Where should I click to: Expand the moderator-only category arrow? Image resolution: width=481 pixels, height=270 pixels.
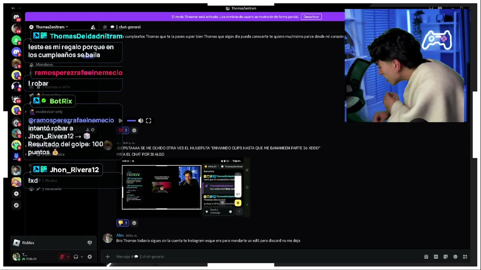(x=26, y=112)
